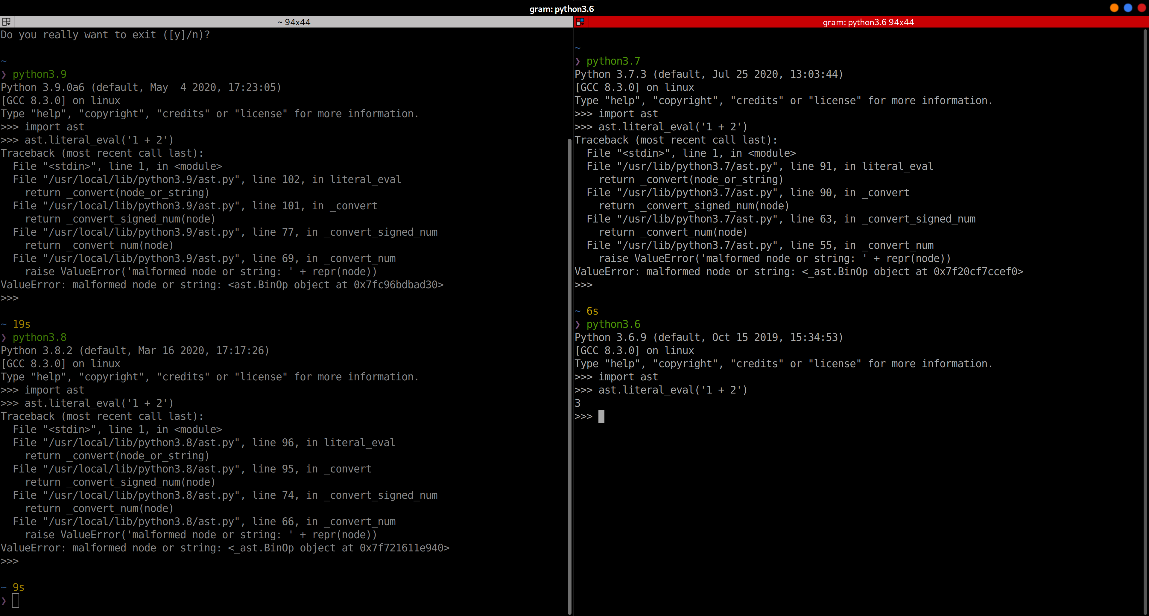Click the 'python3.6' shell command

[x=613, y=324]
